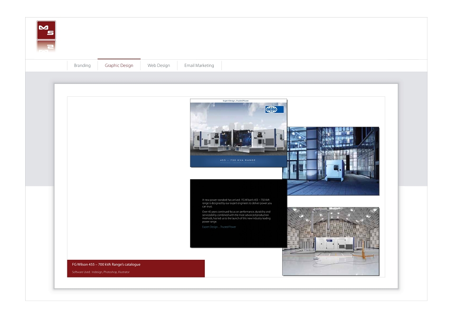This screenshot has height=322, width=456.
Task: Click the Software Used caption line
Action: (101, 272)
